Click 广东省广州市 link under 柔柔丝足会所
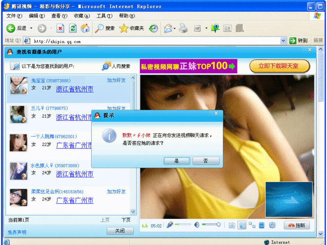The width and height of the screenshot is (327, 245). point(75,200)
